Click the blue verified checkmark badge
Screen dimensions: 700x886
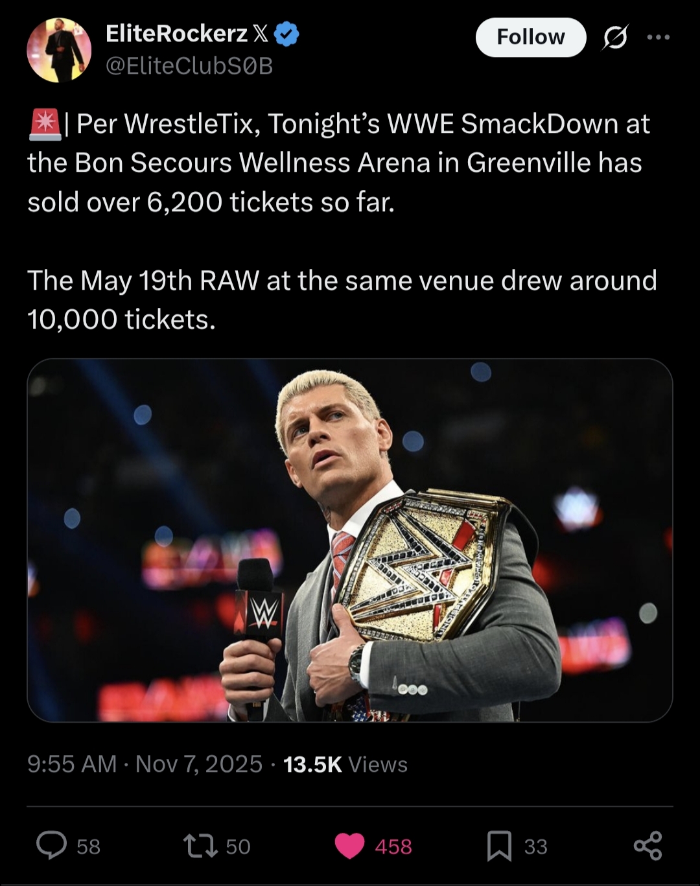pyautogui.click(x=286, y=34)
